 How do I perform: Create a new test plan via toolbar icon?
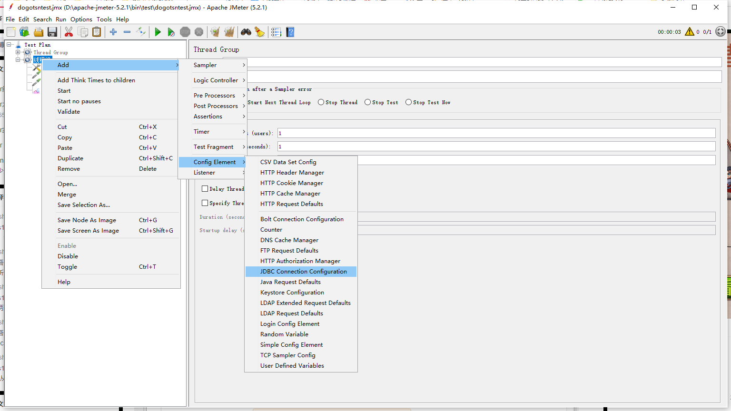[x=11, y=32]
